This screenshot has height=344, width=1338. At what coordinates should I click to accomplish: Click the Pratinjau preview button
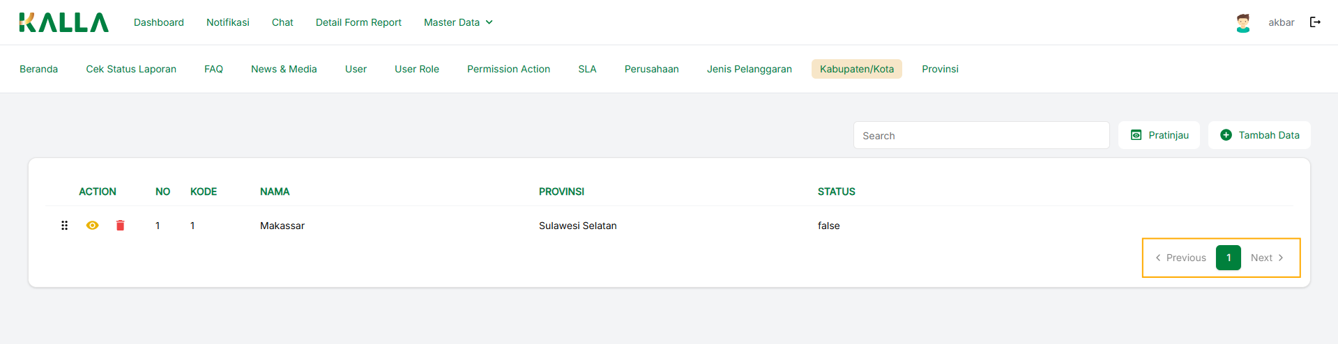(x=1159, y=135)
